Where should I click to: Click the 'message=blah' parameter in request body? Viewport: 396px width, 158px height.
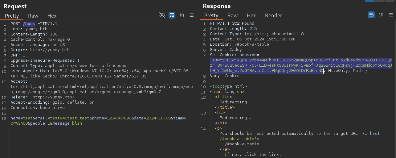point(67,123)
